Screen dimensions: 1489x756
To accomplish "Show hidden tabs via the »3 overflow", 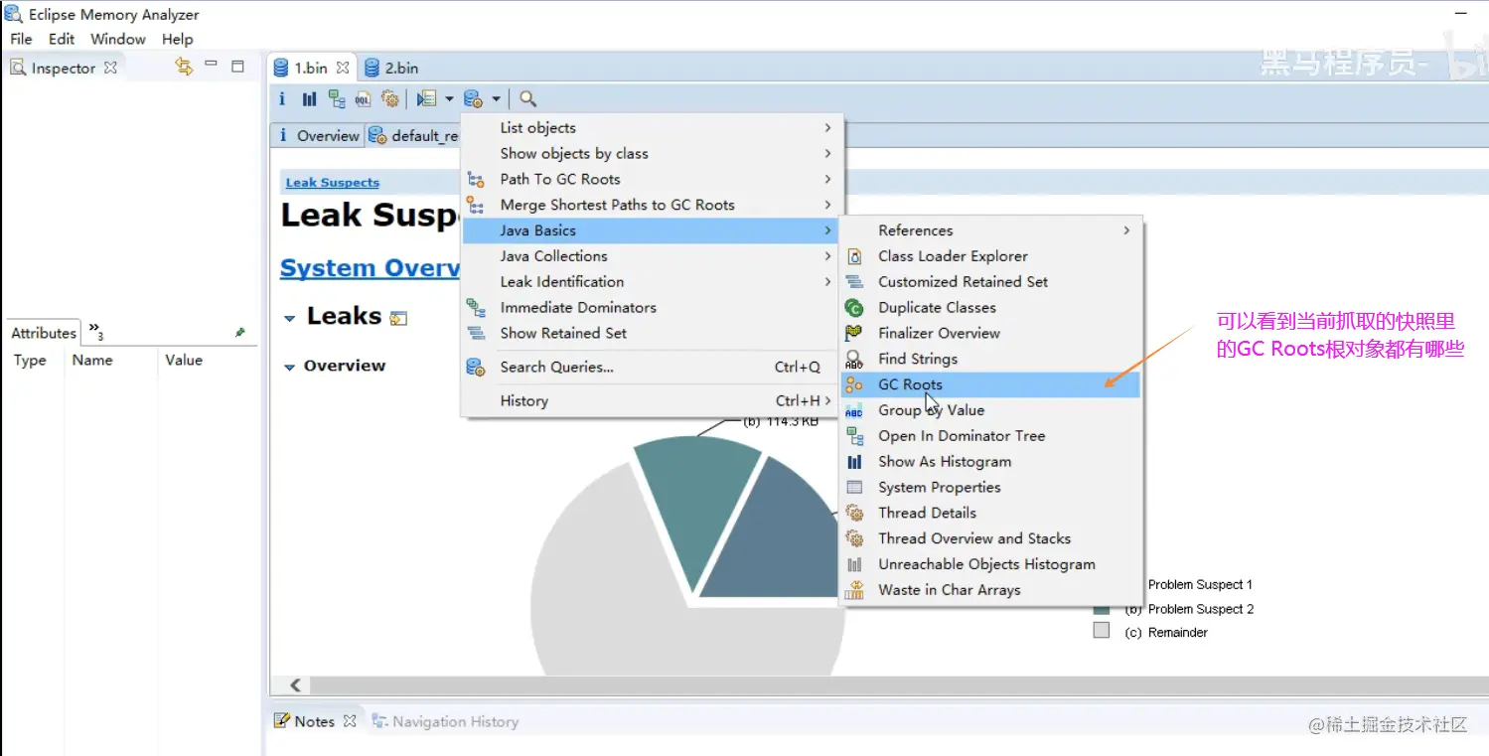I will coord(95,330).
